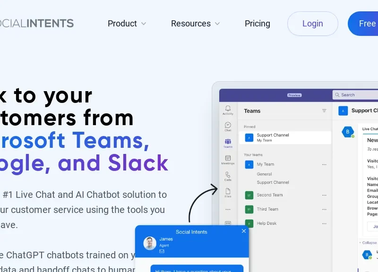Click the filter icon beside Teams heading
Screen dimensions: 378x272
click(324, 111)
